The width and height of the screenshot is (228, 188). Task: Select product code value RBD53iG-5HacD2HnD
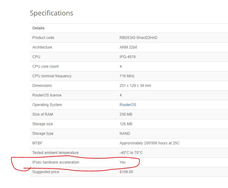tap(138, 38)
